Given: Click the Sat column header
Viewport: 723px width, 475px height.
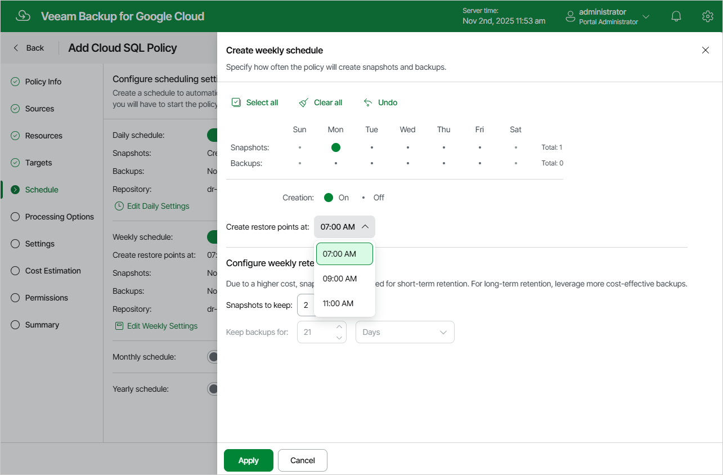Looking at the screenshot, I should [x=516, y=129].
